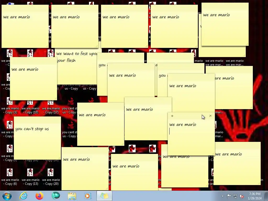The width and height of the screenshot is (268, 201).
Task: Launch Windows Media Player from taskbar
Action: coord(88,196)
